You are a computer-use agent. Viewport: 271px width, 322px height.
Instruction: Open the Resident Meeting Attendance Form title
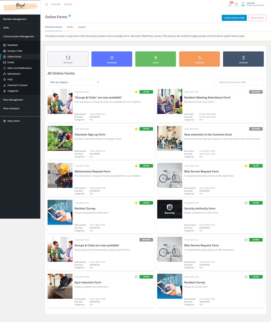click(207, 97)
